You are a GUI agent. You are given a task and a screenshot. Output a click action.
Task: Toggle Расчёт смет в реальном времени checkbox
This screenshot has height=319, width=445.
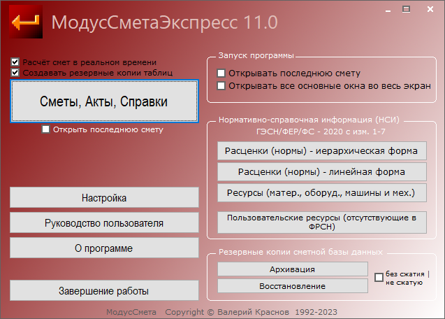[15, 62]
